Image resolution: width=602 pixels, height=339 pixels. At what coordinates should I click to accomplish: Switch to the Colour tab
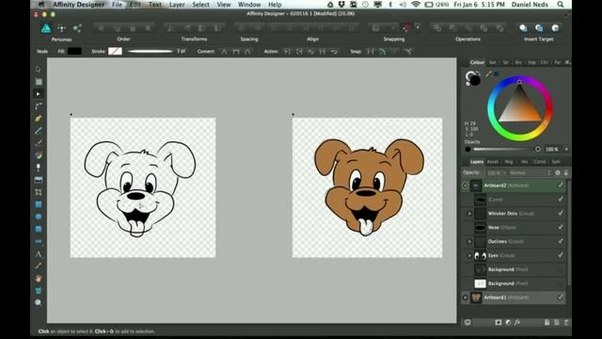pyautogui.click(x=477, y=62)
